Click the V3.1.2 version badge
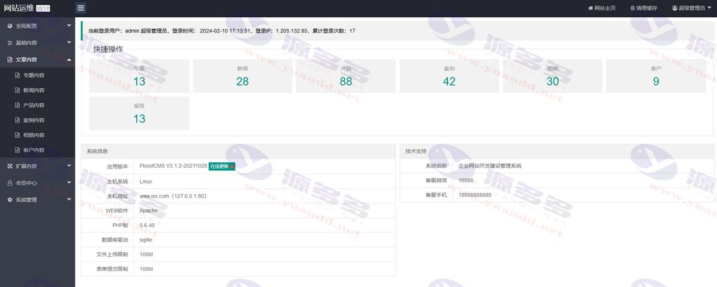The height and width of the screenshot is (287, 717). pos(43,9)
